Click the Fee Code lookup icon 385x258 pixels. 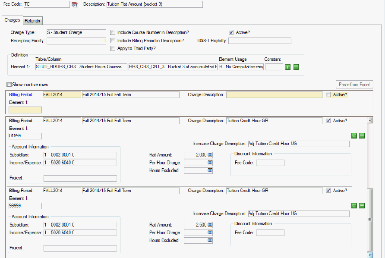(x=75, y=4)
